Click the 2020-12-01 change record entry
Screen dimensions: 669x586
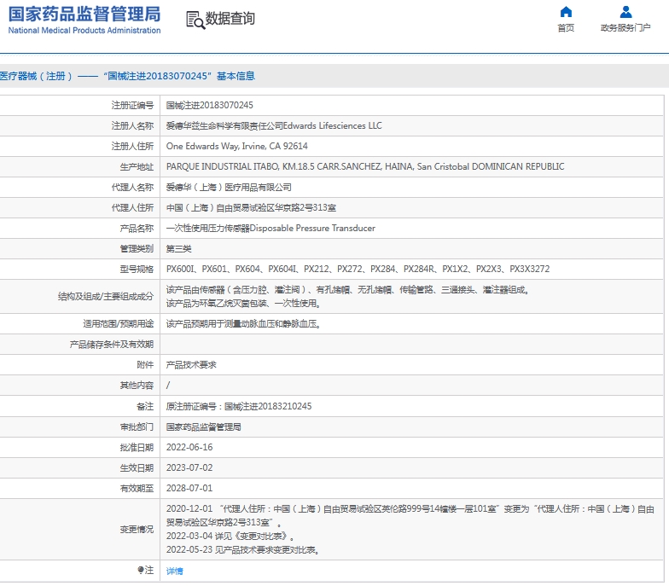tap(410, 515)
